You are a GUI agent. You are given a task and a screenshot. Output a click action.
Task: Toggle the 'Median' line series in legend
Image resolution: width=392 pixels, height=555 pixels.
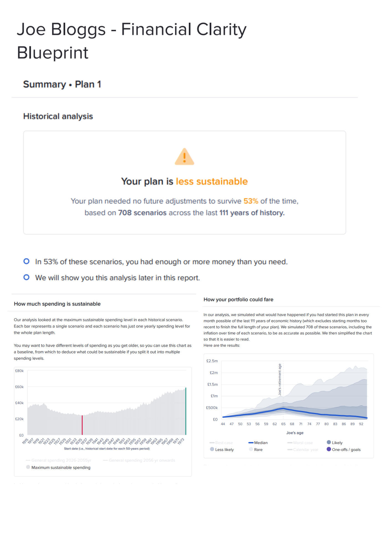coord(258,443)
